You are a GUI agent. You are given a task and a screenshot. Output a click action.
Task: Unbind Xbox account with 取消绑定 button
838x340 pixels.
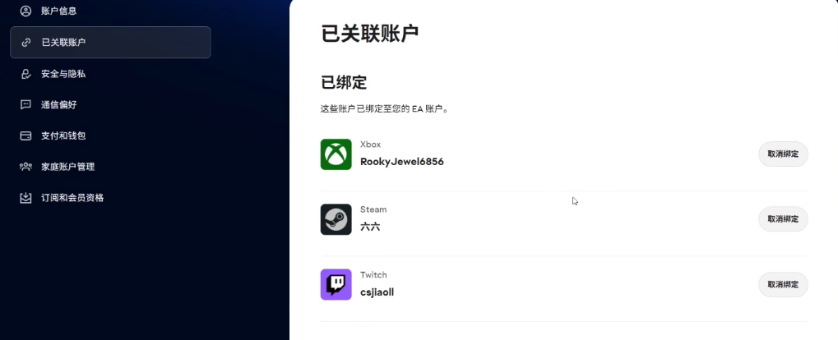coord(782,154)
